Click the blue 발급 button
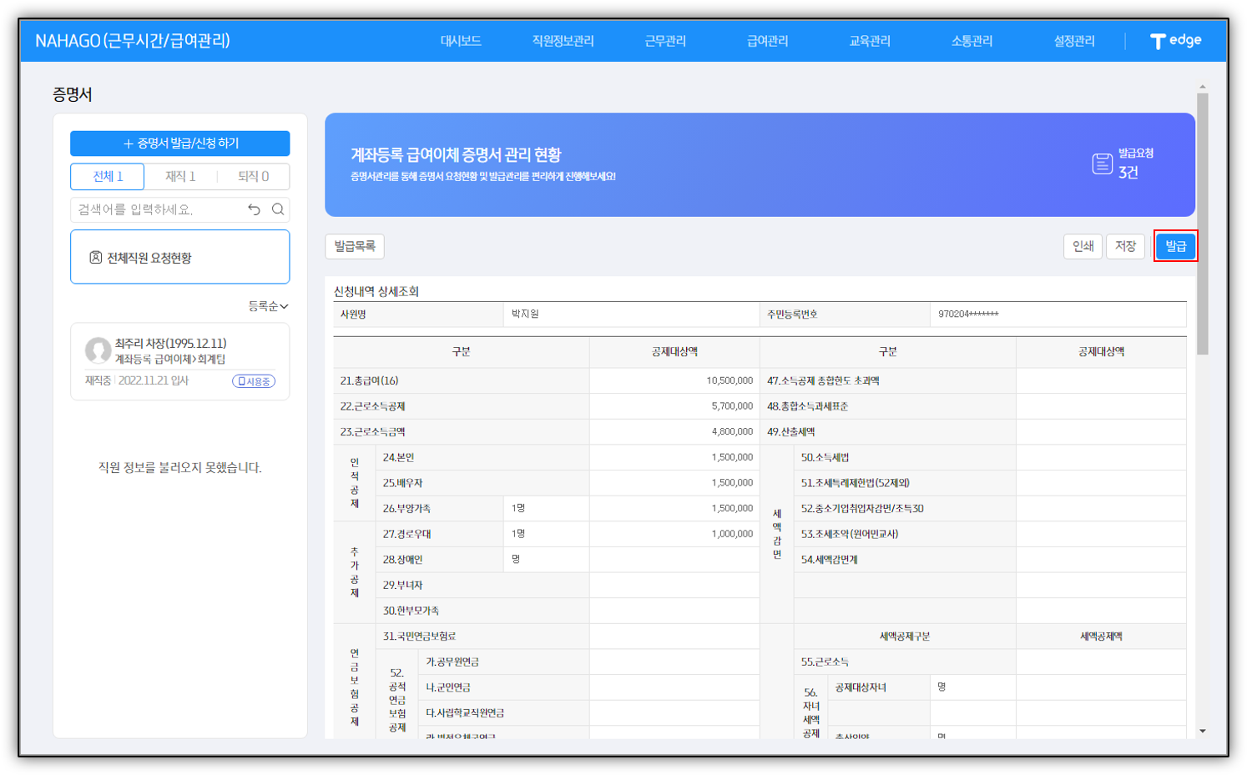This screenshot has height=775, width=1247. click(1175, 246)
